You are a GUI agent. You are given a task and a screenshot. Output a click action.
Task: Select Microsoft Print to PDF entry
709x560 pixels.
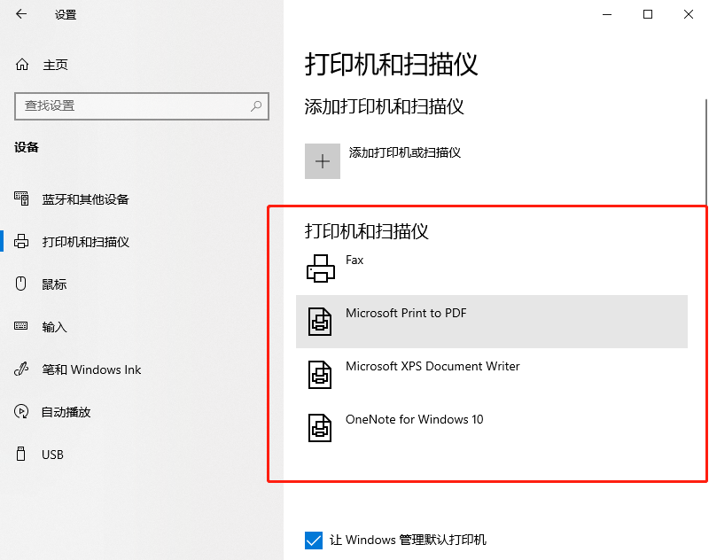pyautogui.click(x=492, y=322)
